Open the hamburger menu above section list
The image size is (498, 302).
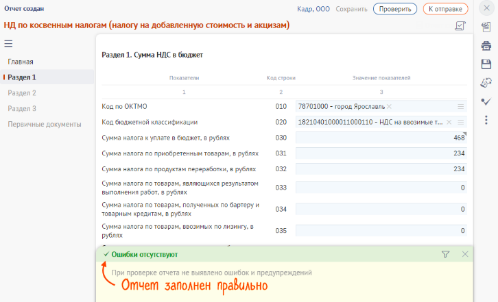pyautogui.click(x=8, y=43)
